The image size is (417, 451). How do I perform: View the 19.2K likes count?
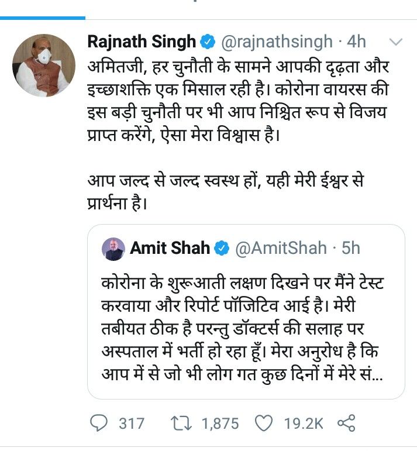click(x=304, y=424)
